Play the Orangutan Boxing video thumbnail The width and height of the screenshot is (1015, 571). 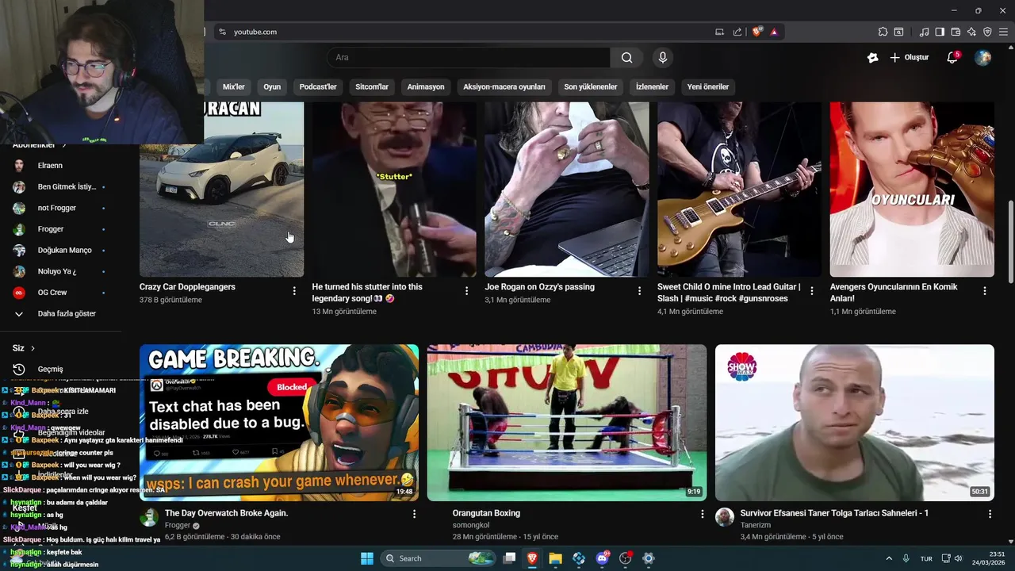[567, 423]
